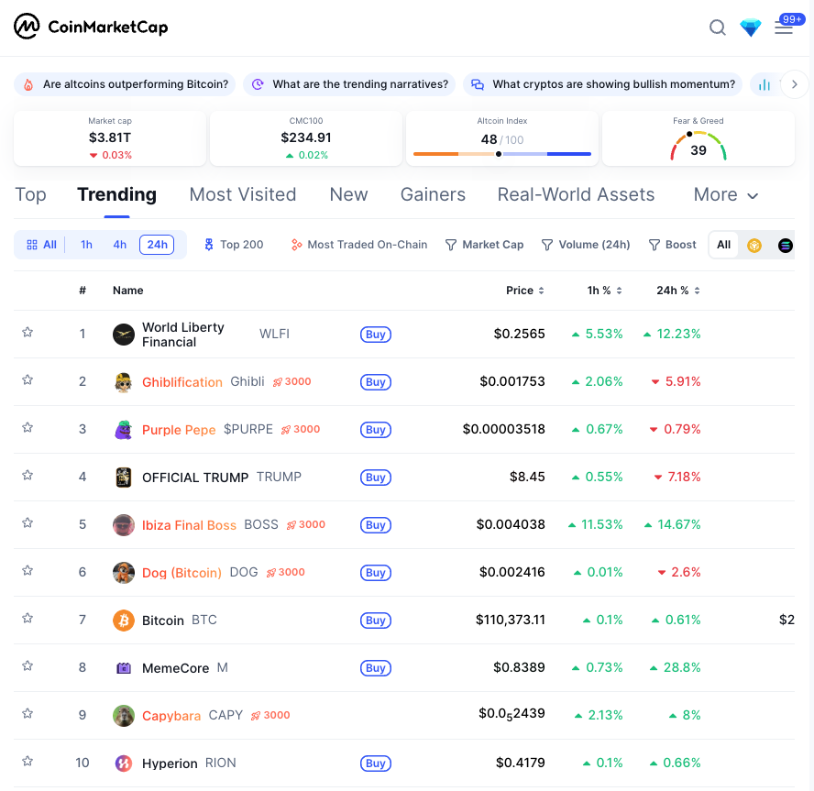Click the OFFICIAL TRUMP coin logo
Screen dimensions: 814x791
(124, 478)
